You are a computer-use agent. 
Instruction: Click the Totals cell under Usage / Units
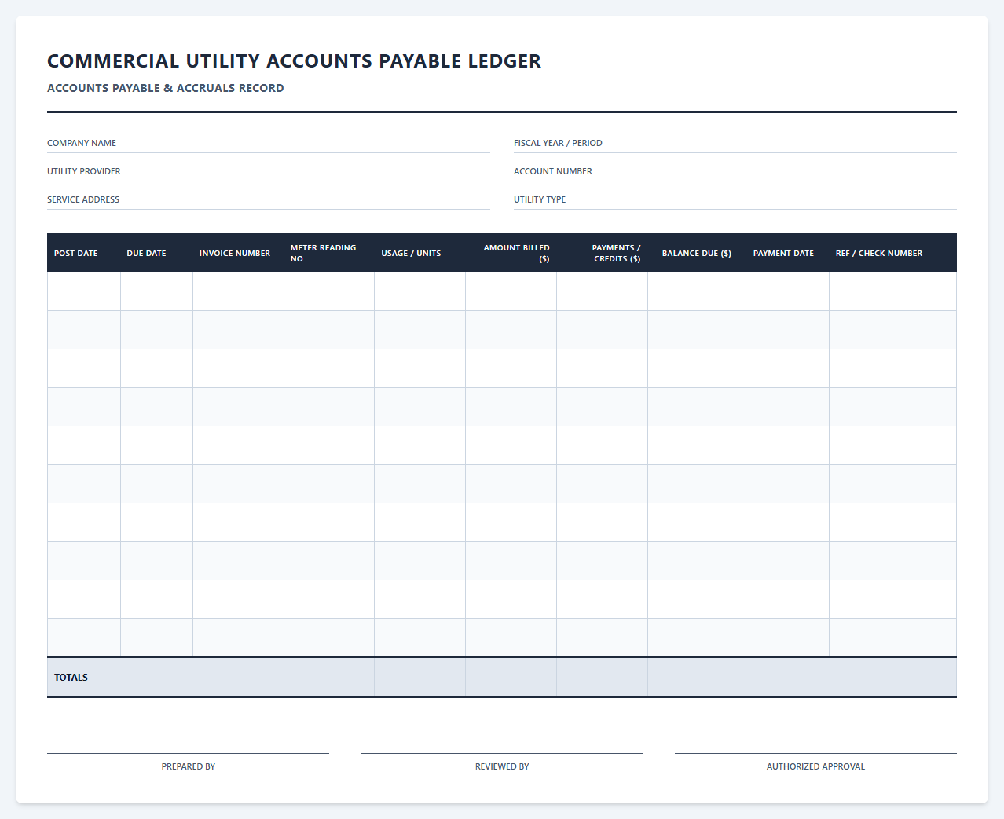(x=420, y=677)
